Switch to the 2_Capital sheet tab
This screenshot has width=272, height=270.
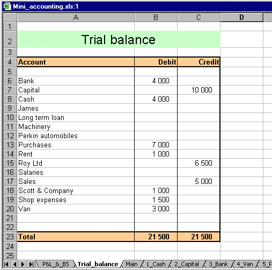pos(187,264)
